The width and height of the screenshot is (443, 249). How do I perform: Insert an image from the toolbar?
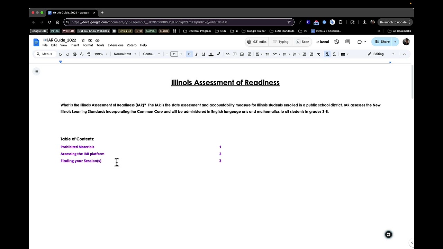(x=242, y=54)
